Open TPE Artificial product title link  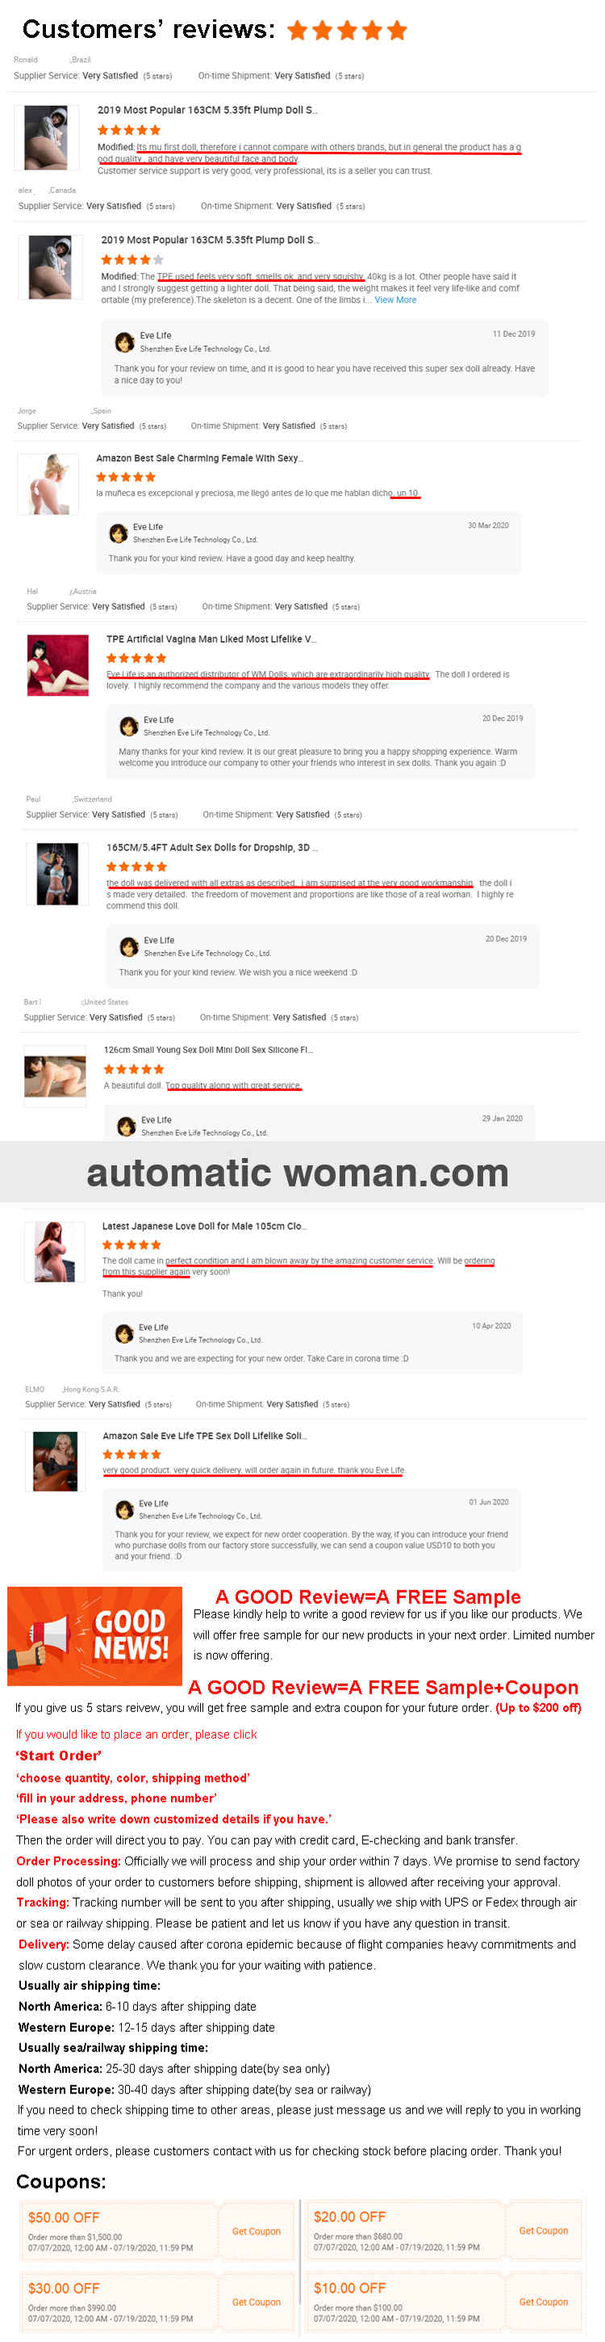(x=211, y=639)
